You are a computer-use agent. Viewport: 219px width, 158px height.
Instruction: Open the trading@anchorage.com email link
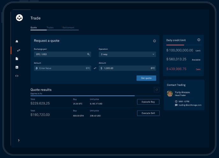coord(190,105)
